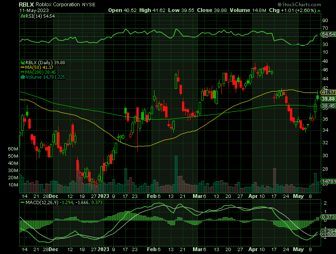This screenshot has height=254, width=336.
Task: Click the green line marker before MACD(12,26,9)
Action: (23, 202)
